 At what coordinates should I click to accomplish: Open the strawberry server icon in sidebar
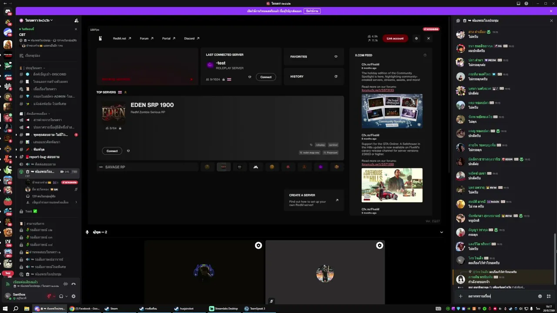8,201
